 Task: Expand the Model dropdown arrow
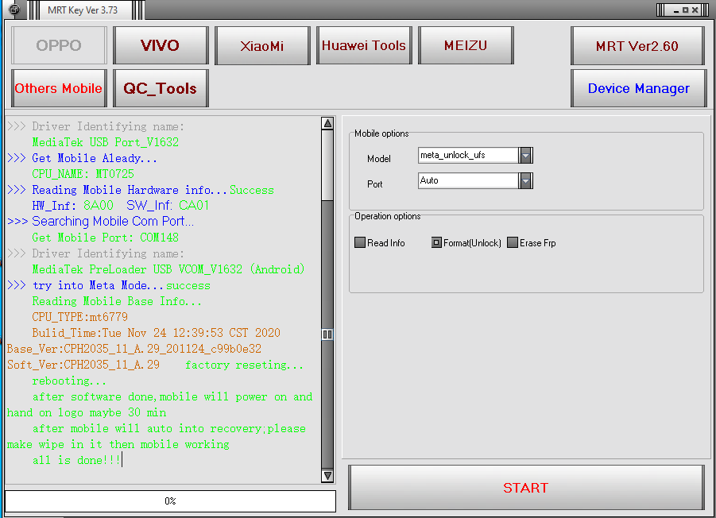point(525,156)
